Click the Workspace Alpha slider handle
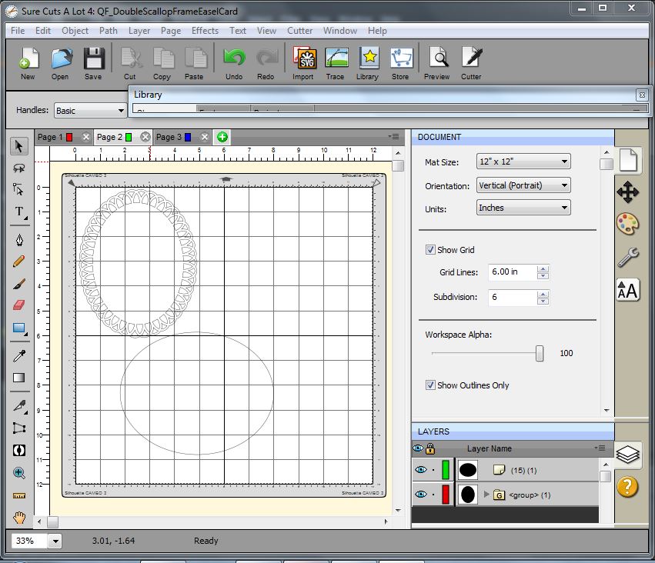The height and width of the screenshot is (563, 655). pyautogui.click(x=540, y=353)
